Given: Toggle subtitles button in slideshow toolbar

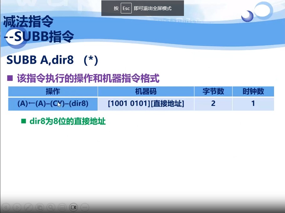Looking at the screenshot, I should click(62, 207).
